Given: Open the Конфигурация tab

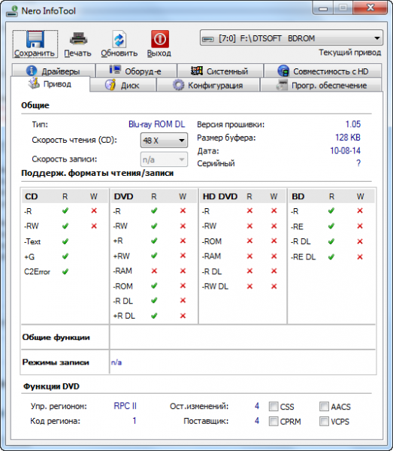Looking at the screenshot, I should pyautogui.click(x=208, y=85).
